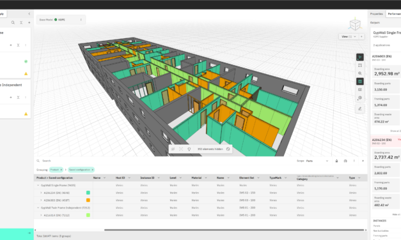
Task: Collapse the Twin Frame Independent card
Action: pyautogui.click(x=18, y=97)
